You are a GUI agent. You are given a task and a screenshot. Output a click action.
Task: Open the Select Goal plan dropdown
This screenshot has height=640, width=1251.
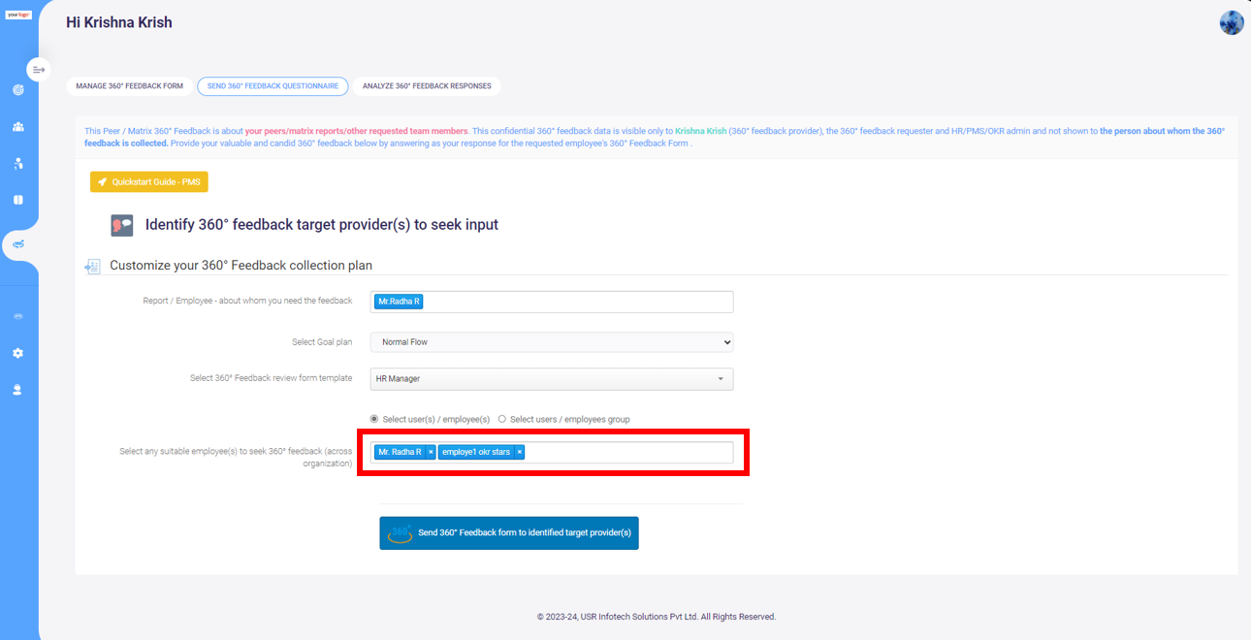[552, 342]
